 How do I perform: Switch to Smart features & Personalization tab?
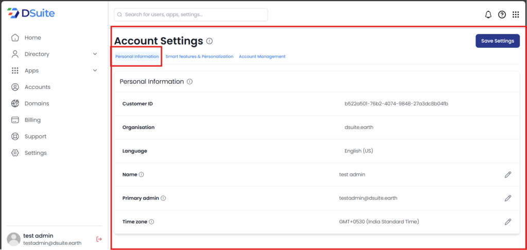click(199, 57)
